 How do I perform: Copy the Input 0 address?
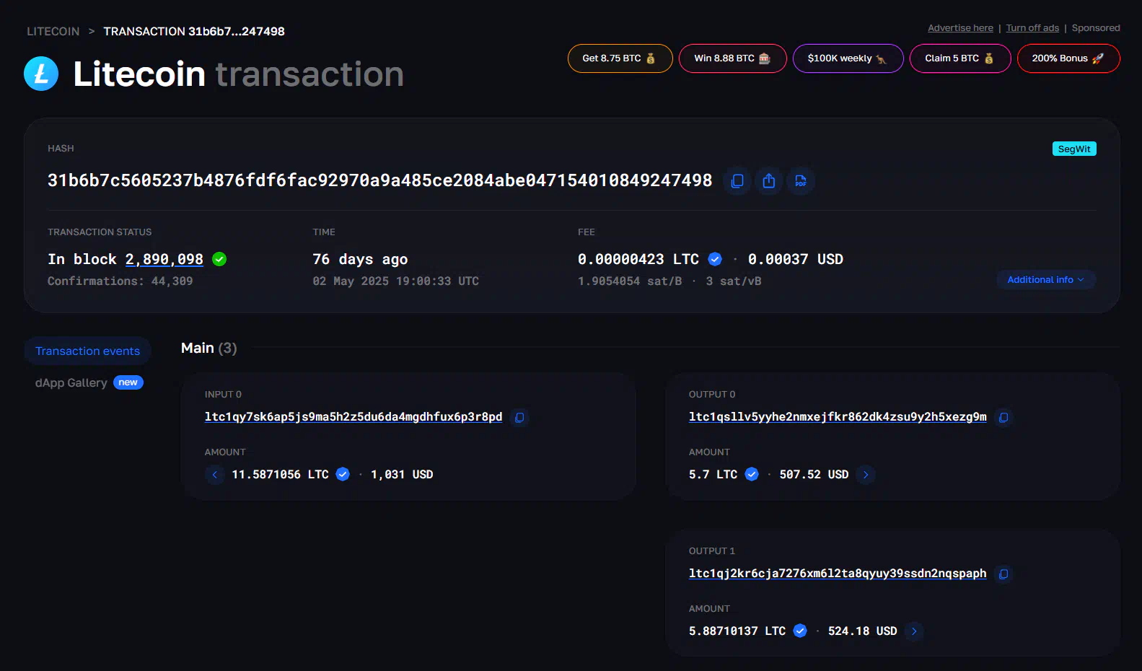pyautogui.click(x=519, y=417)
